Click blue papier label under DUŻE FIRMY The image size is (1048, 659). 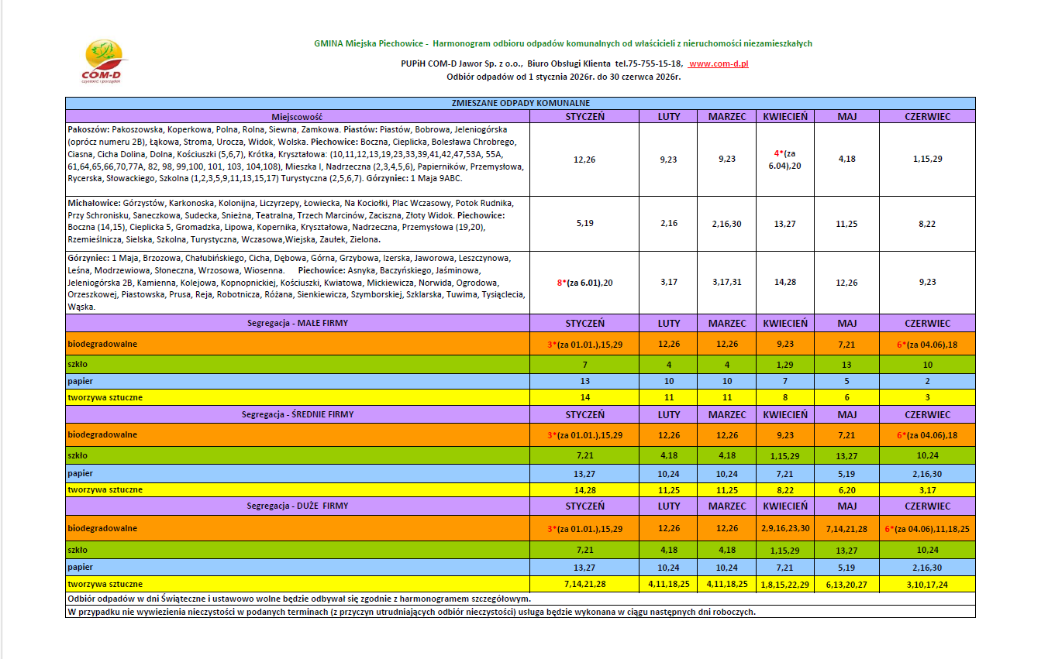81,566
